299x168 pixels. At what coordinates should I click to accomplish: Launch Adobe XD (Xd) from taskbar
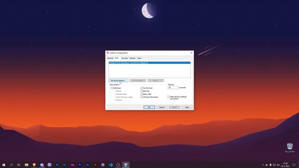click(x=72, y=165)
